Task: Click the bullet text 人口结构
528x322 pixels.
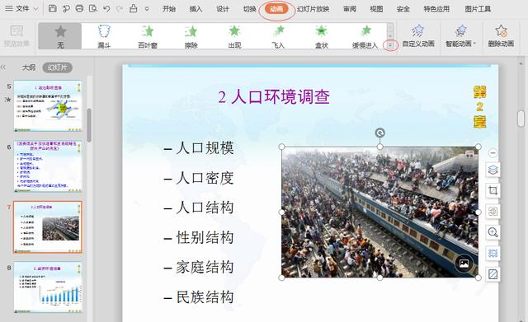Action: point(205,208)
